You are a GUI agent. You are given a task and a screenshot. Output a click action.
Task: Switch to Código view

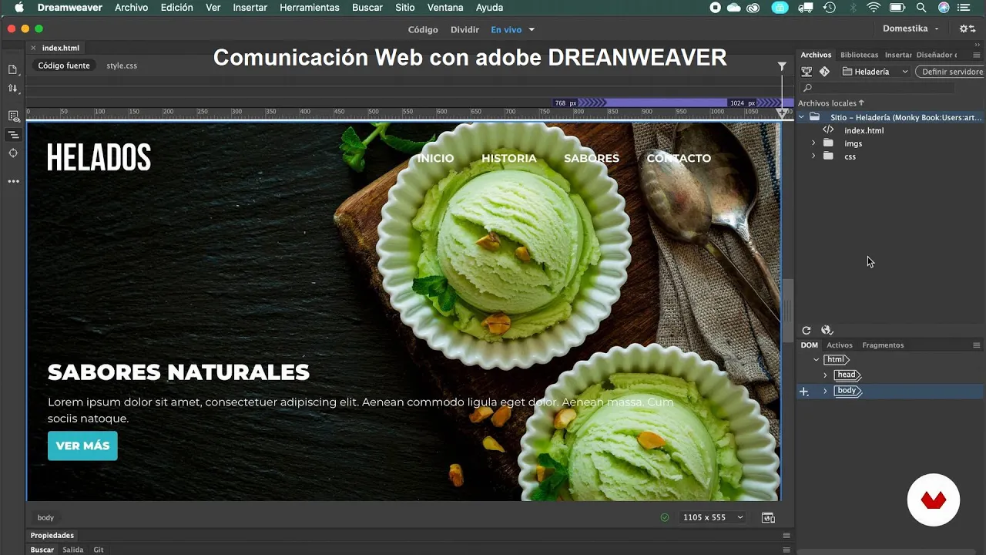423,30
